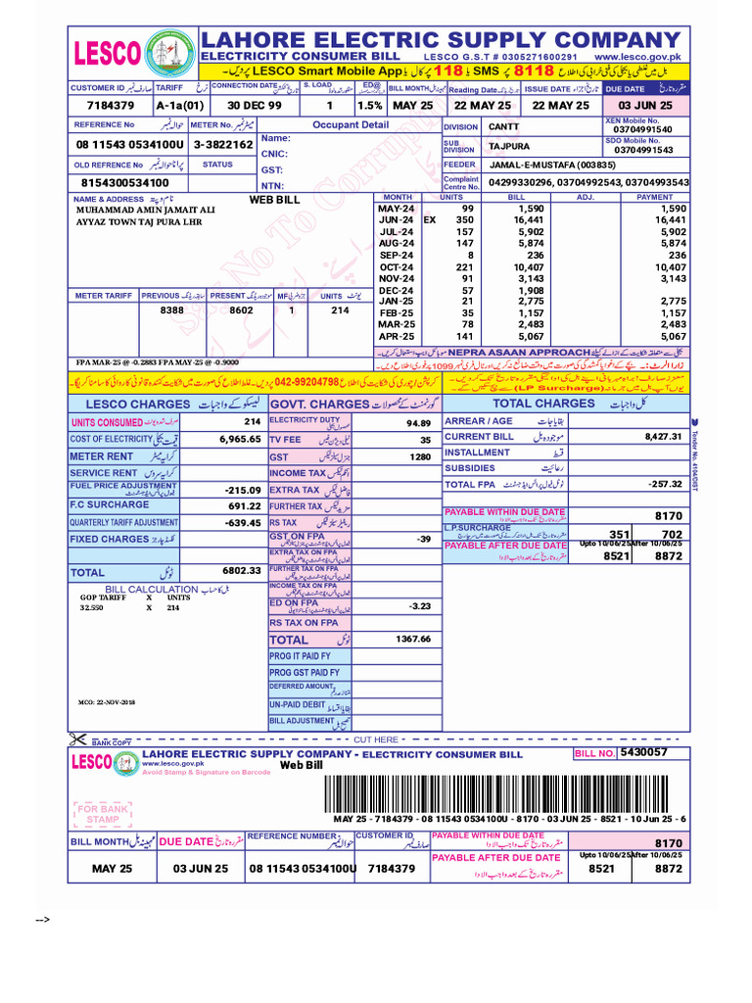Click payable within due date 8170 in total charges

pos(668,516)
